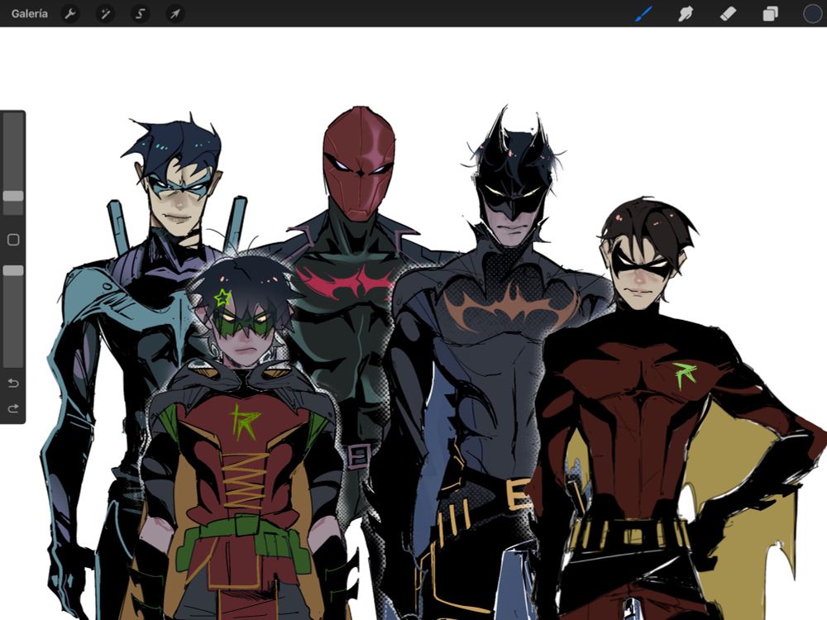Screen dimensions: 827x620
Task: Tap the square modify button in sidebar
Action: 13,240
